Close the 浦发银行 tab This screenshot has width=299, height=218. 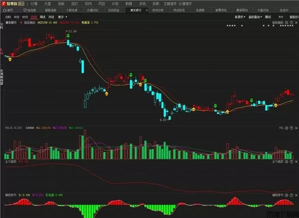pos(147,10)
